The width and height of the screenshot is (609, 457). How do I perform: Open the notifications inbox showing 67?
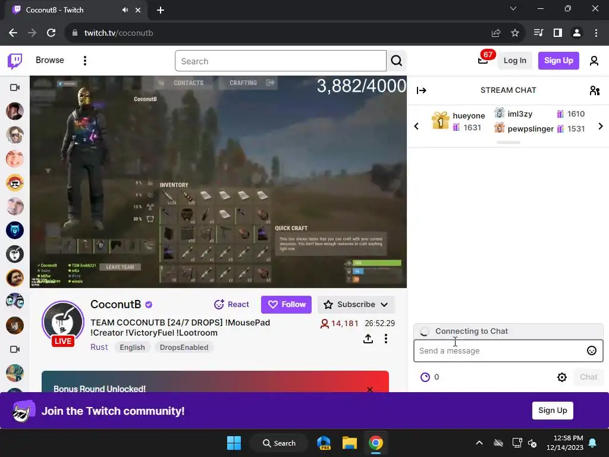[x=483, y=60]
